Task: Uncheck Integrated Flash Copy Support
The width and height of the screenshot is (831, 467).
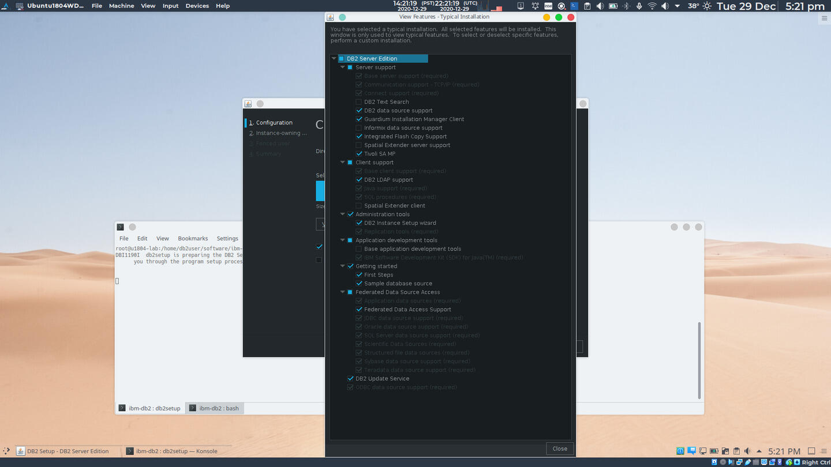Action: [359, 137]
